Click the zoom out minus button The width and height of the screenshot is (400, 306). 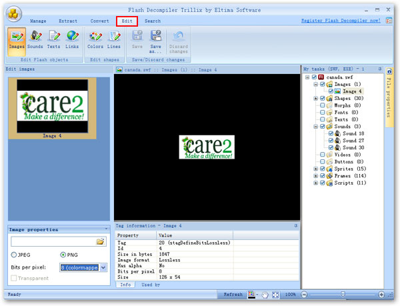(x=304, y=295)
